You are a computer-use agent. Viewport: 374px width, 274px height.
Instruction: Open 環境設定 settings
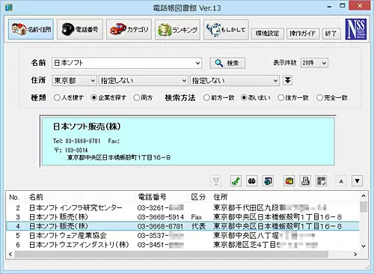pos(267,34)
